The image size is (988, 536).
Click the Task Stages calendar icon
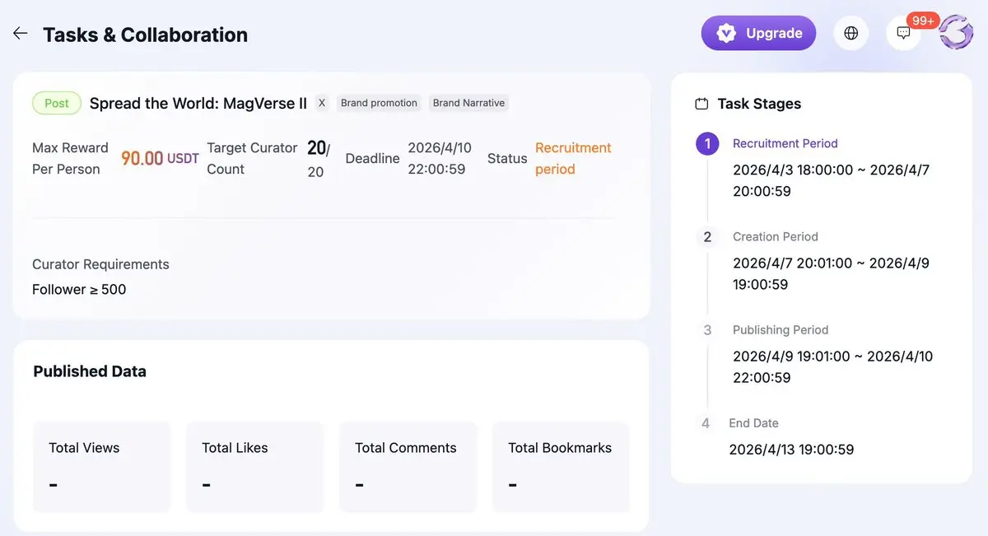point(702,104)
